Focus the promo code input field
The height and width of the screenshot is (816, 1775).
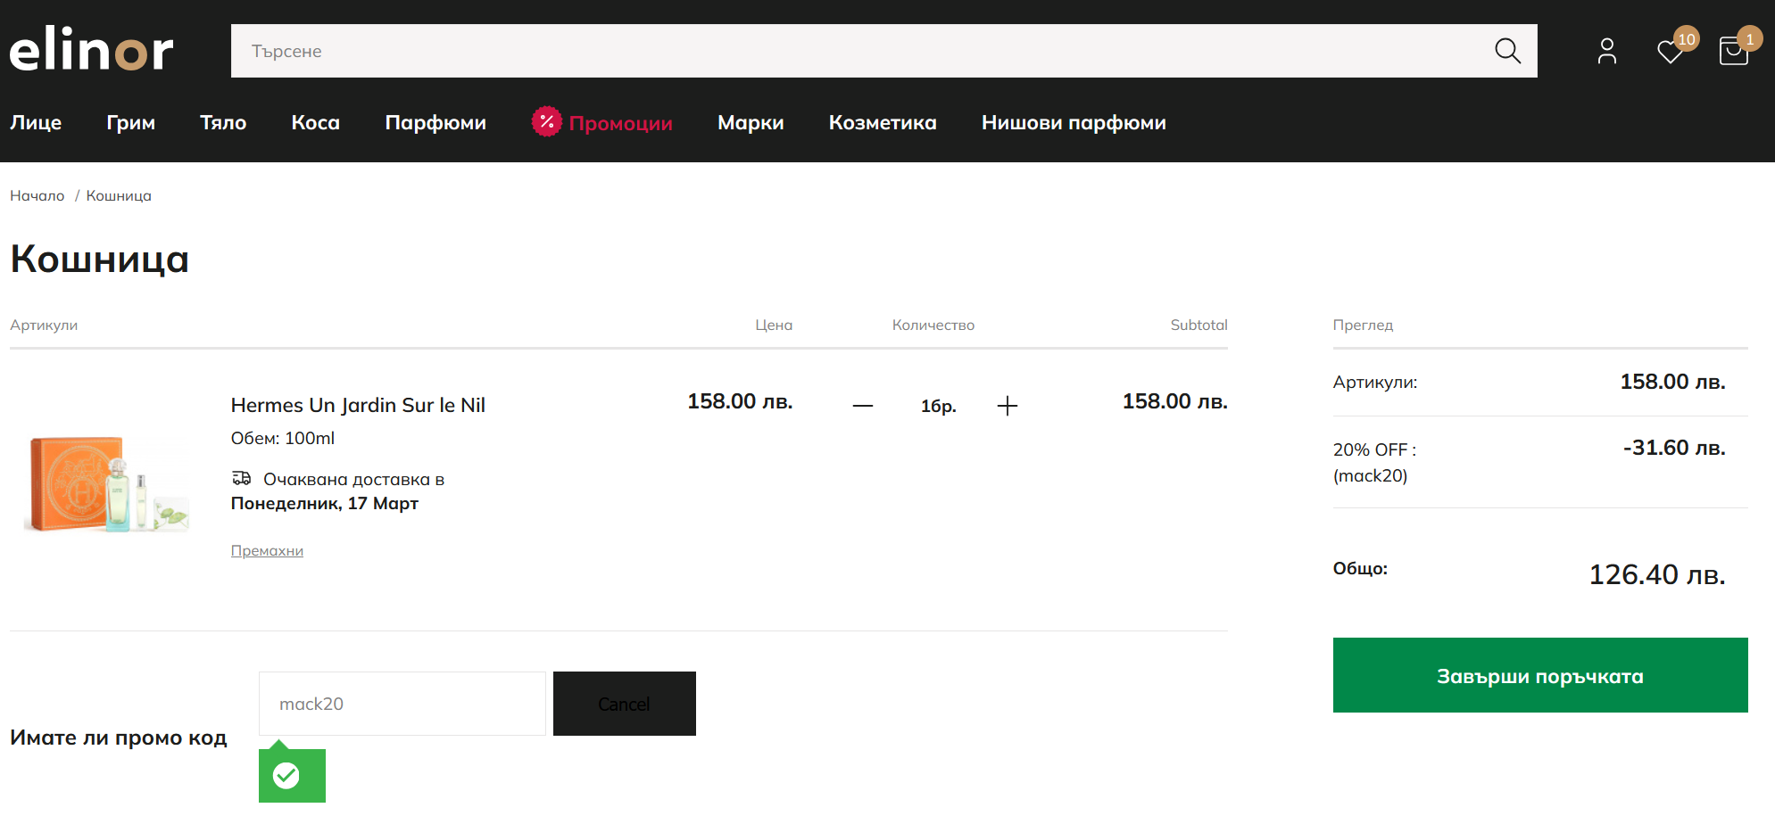click(402, 704)
